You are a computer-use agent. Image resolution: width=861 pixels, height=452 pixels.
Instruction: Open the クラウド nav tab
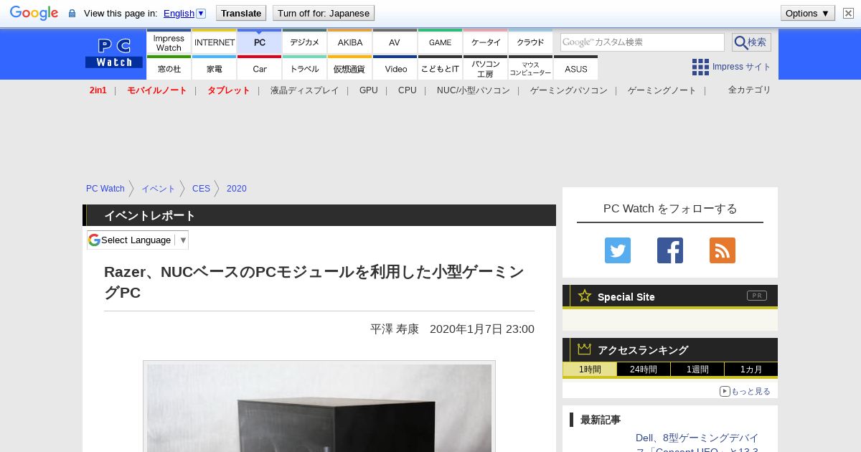click(531, 42)
